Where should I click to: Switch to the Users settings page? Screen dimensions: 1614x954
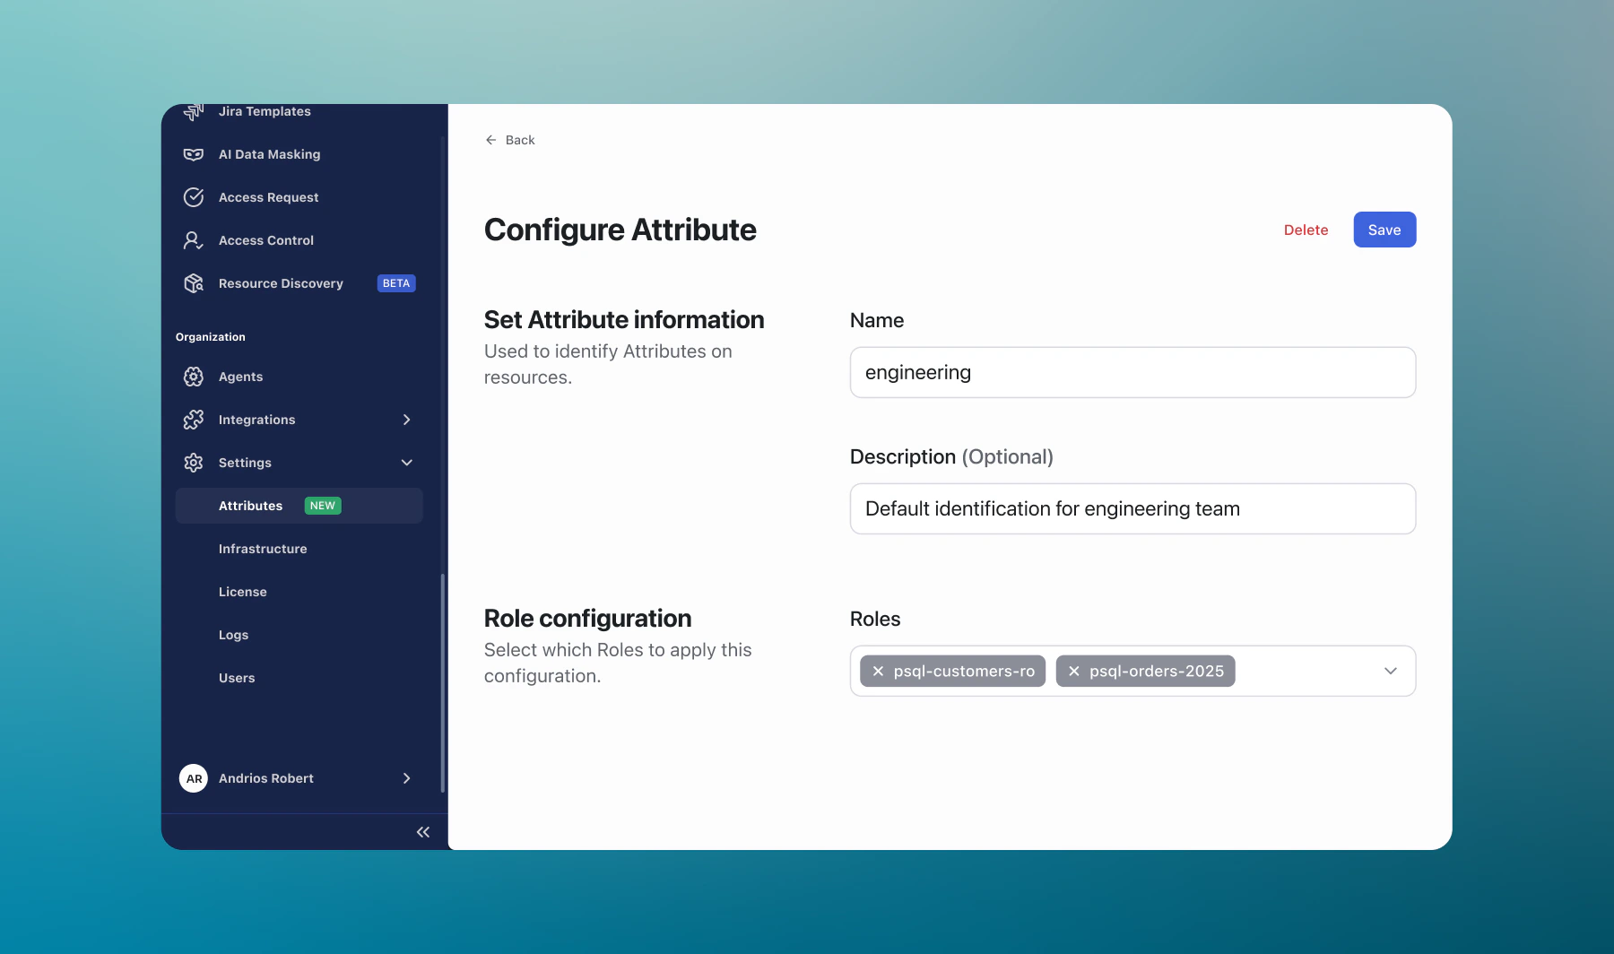click(x=237, y=677)
